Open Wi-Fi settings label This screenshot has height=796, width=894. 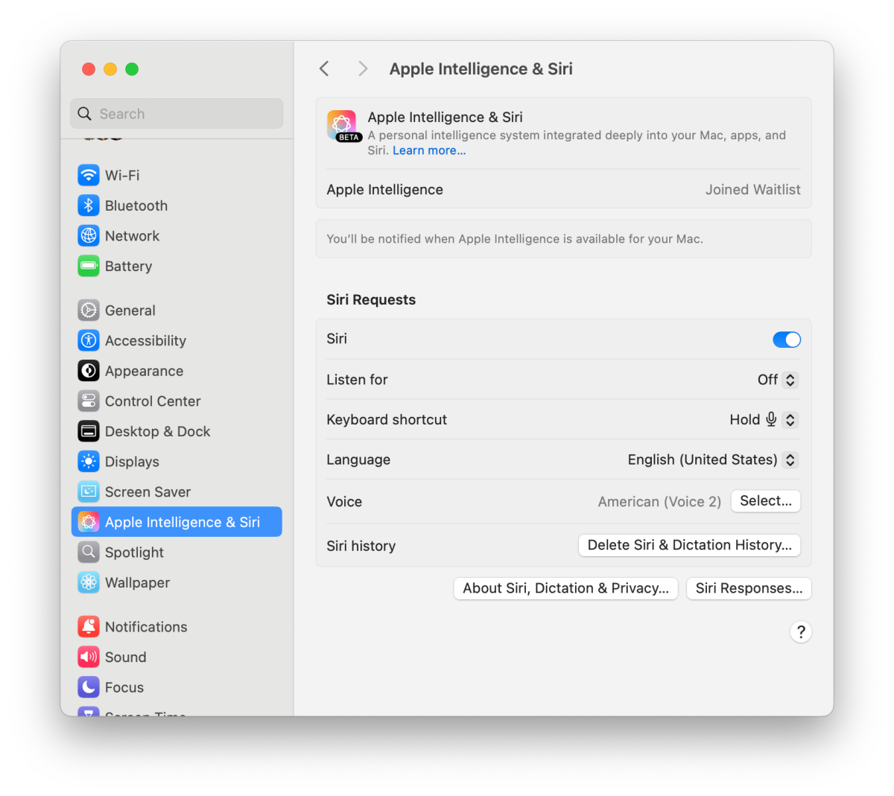(x=122, y=175)
